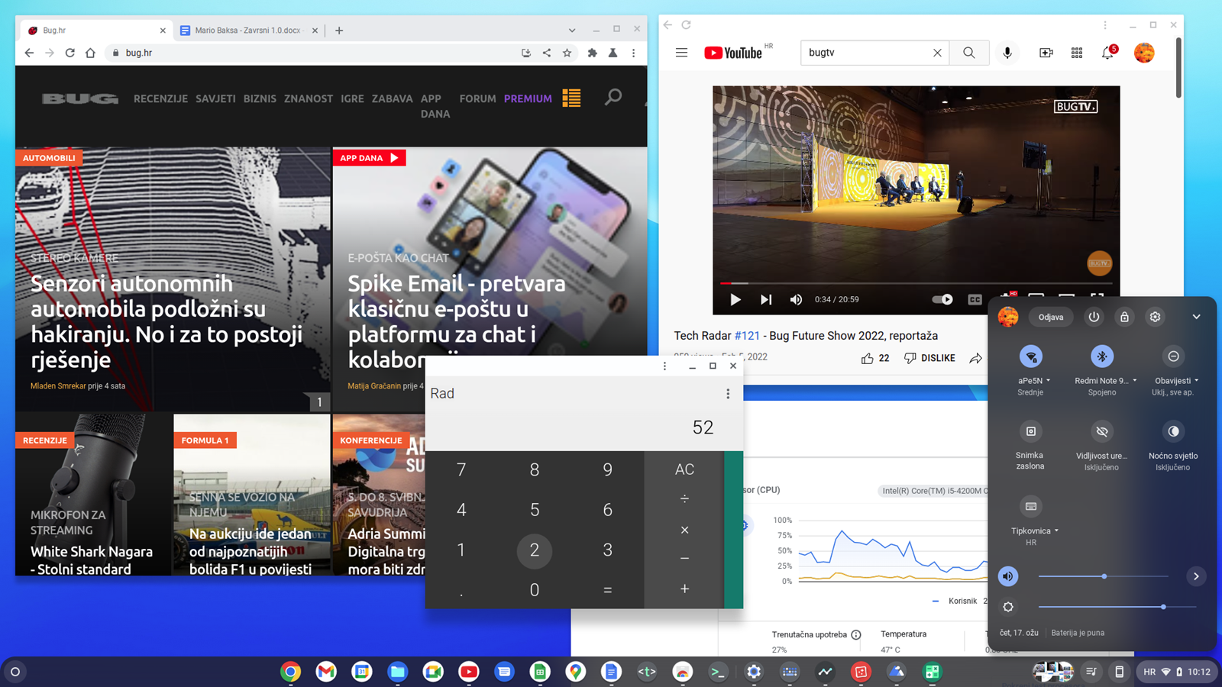This screenshot has height=687, width=1222.
Task: Adjust the screen brightness slider
Action: point(1117,607)
